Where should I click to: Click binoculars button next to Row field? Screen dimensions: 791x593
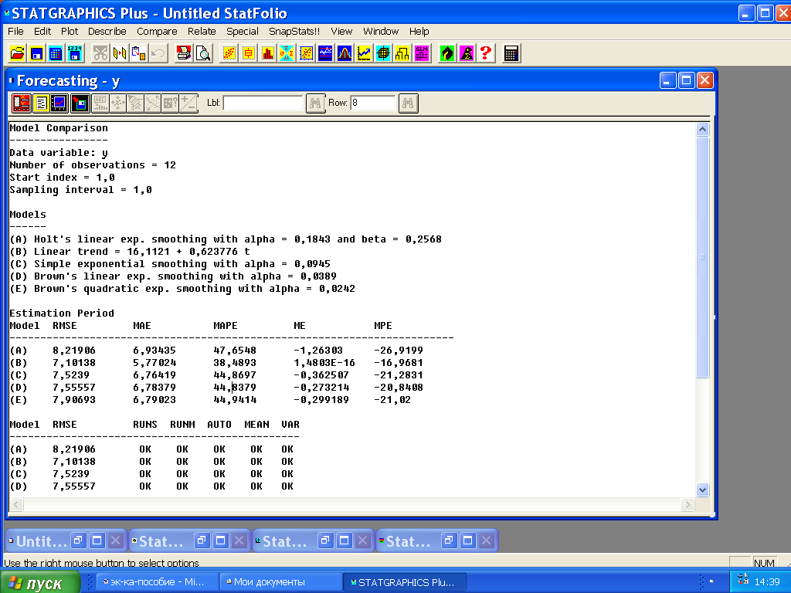(x=408, y=103)
